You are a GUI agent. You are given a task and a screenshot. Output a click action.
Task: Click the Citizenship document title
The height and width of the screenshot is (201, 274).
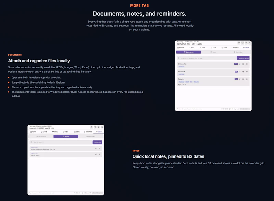[182, 64]
